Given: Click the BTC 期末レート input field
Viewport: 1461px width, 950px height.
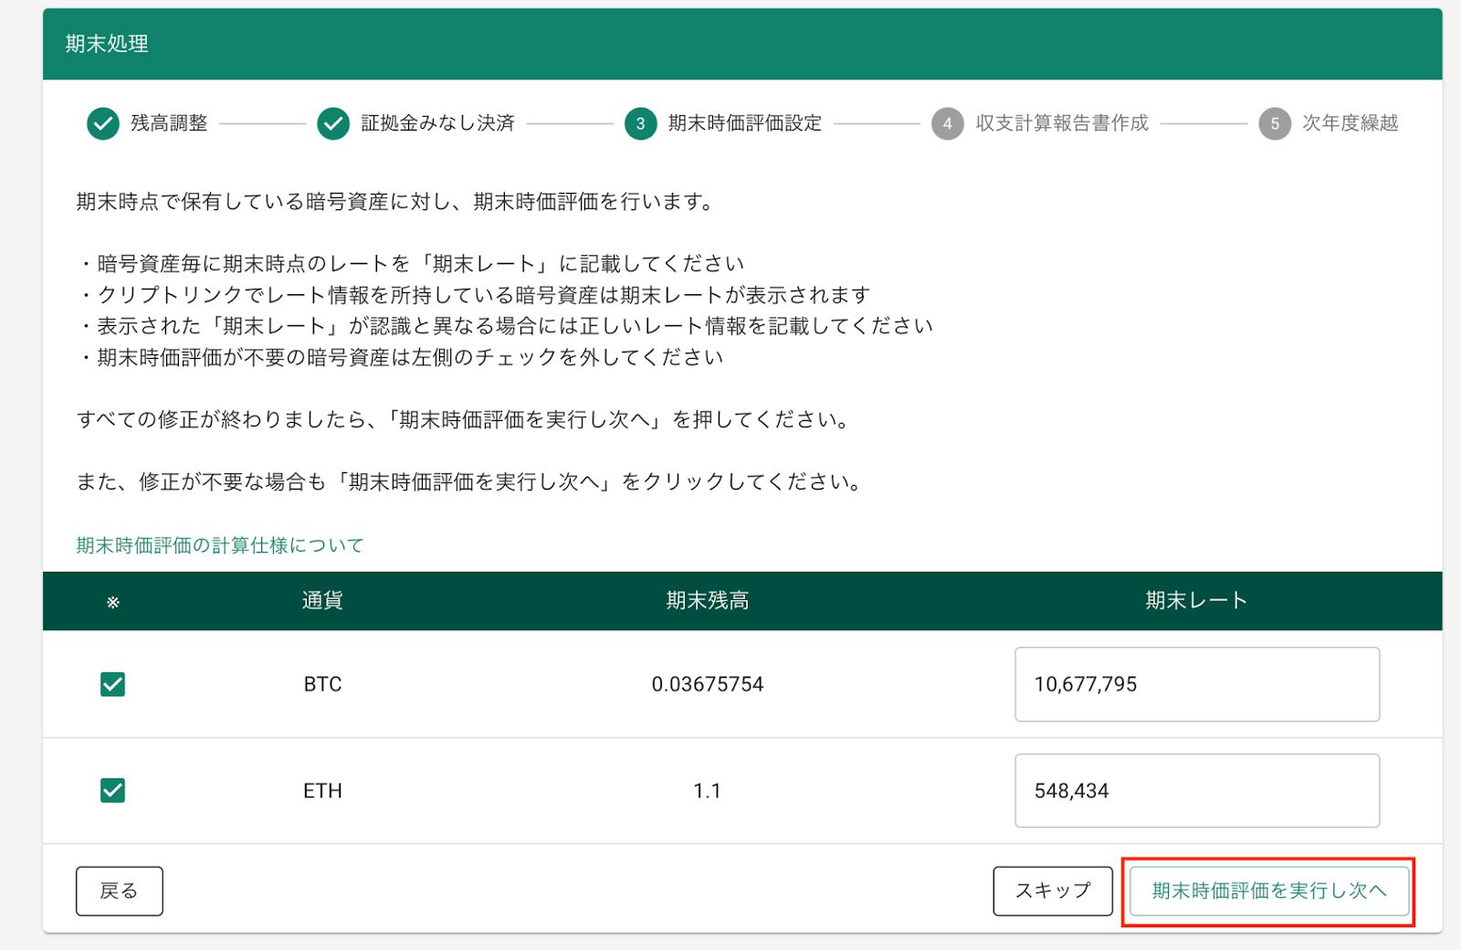Looking at the screenshot, I should coord(1196,683).
